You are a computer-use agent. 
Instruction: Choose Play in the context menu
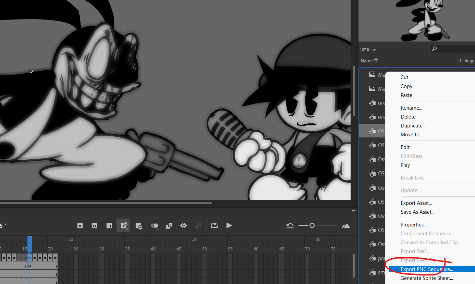coord(405,165)
